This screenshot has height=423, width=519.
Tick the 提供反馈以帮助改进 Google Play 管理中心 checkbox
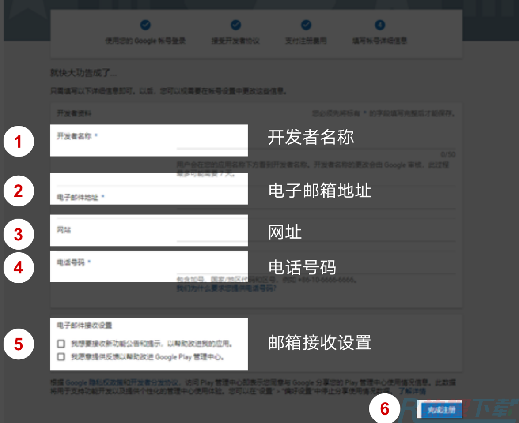tap(61, 357)
